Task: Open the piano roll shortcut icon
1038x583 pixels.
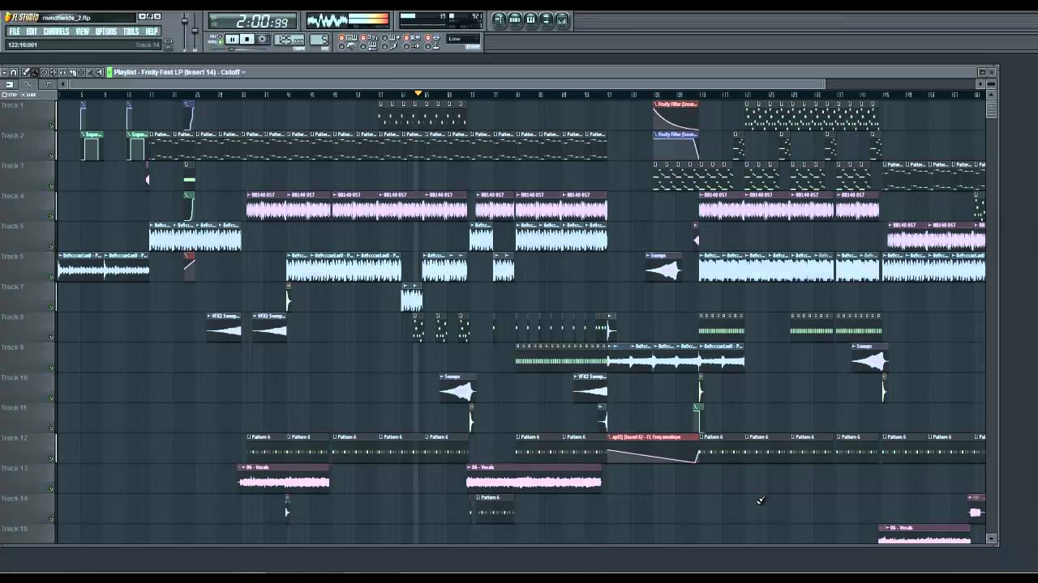Action: pos(530,19)
